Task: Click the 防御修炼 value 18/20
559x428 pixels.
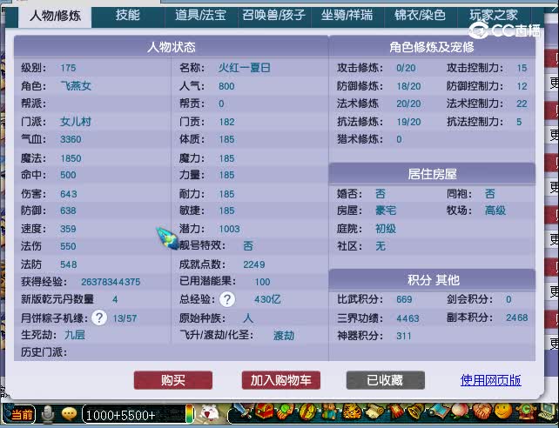Action: [408, 86]
